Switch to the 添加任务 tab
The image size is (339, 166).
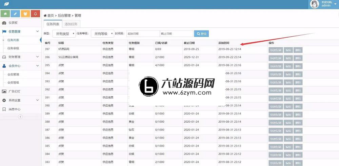[71, 24]
